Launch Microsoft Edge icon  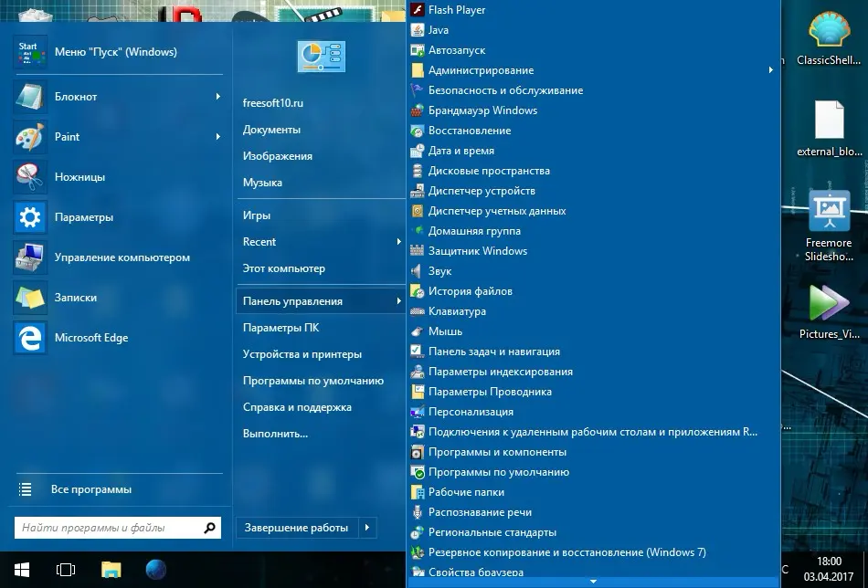click(30, 338)
